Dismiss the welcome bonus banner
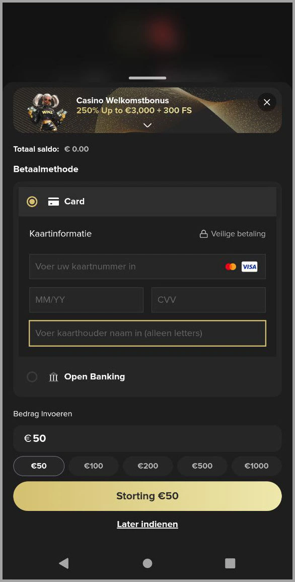The image size is (295, 582). (267, 102)
